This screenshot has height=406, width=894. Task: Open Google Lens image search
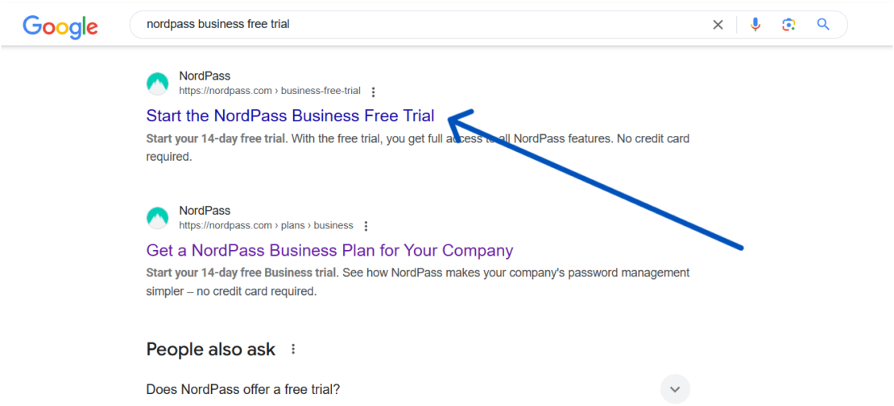point(788,25)
